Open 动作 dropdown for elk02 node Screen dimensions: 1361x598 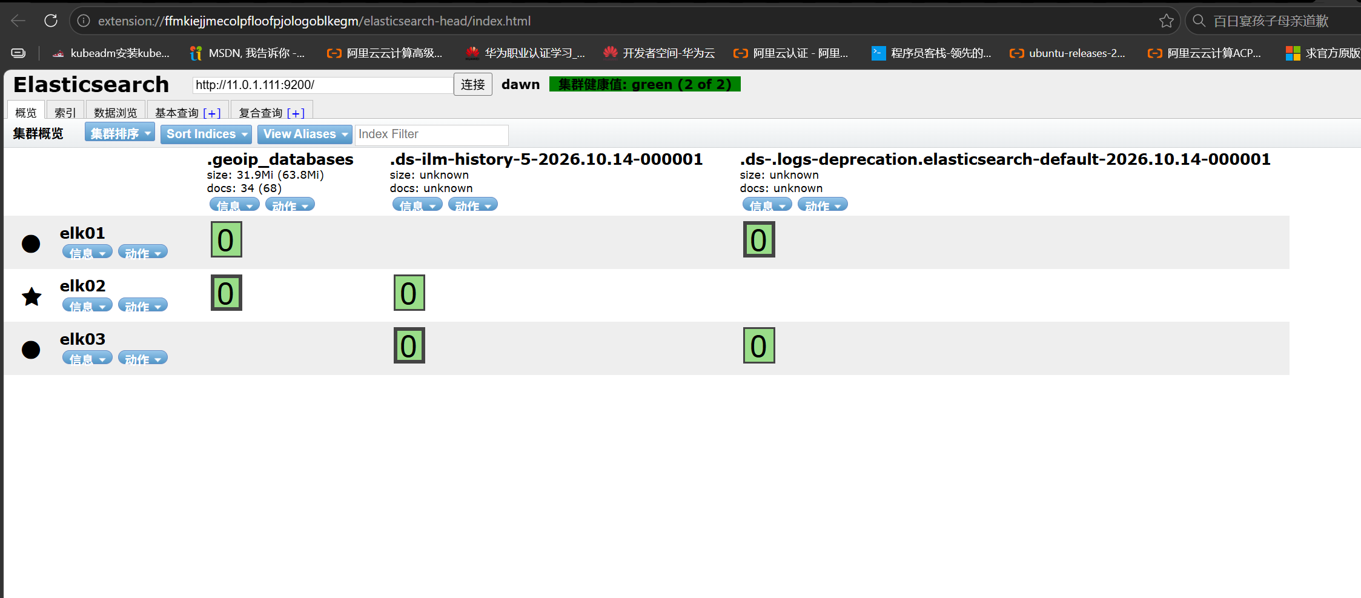tap(143, 305)
